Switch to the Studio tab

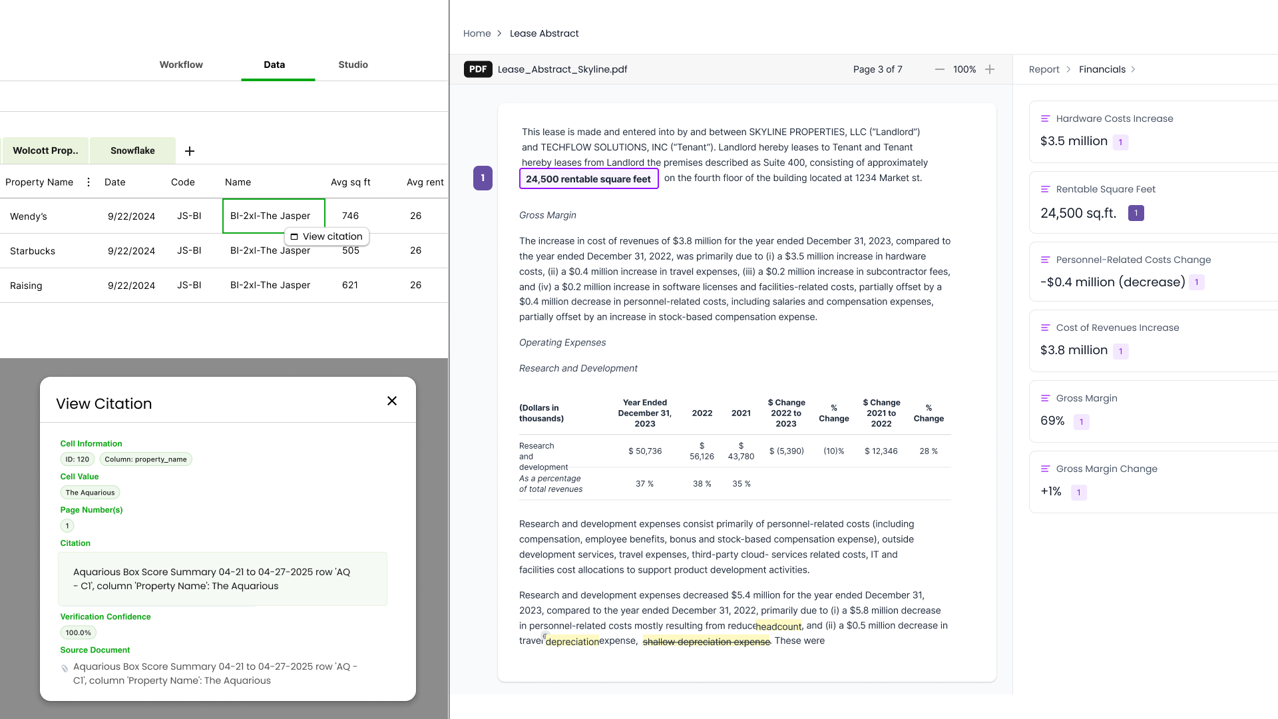[x=353, y=65]
